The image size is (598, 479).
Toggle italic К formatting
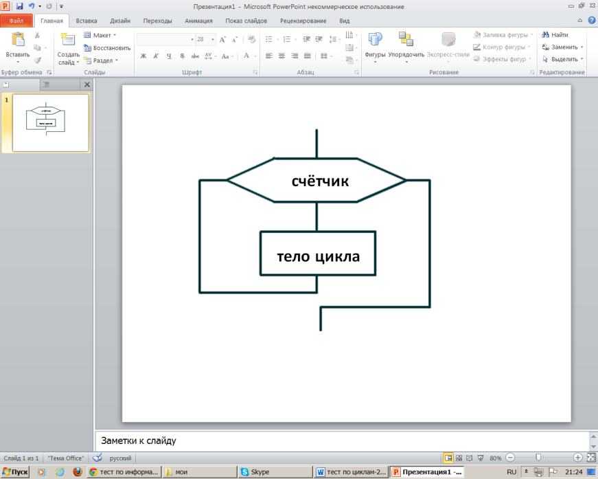pyautogui.click(x=156, y=56)
